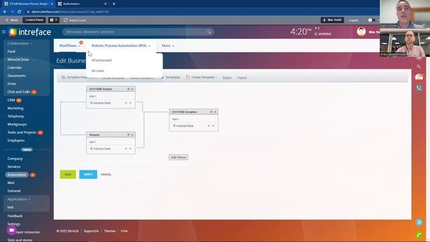Viewport: 430px width, 242px height.
Task: Click Import in the toolbar
Action: tap(242, 78)
